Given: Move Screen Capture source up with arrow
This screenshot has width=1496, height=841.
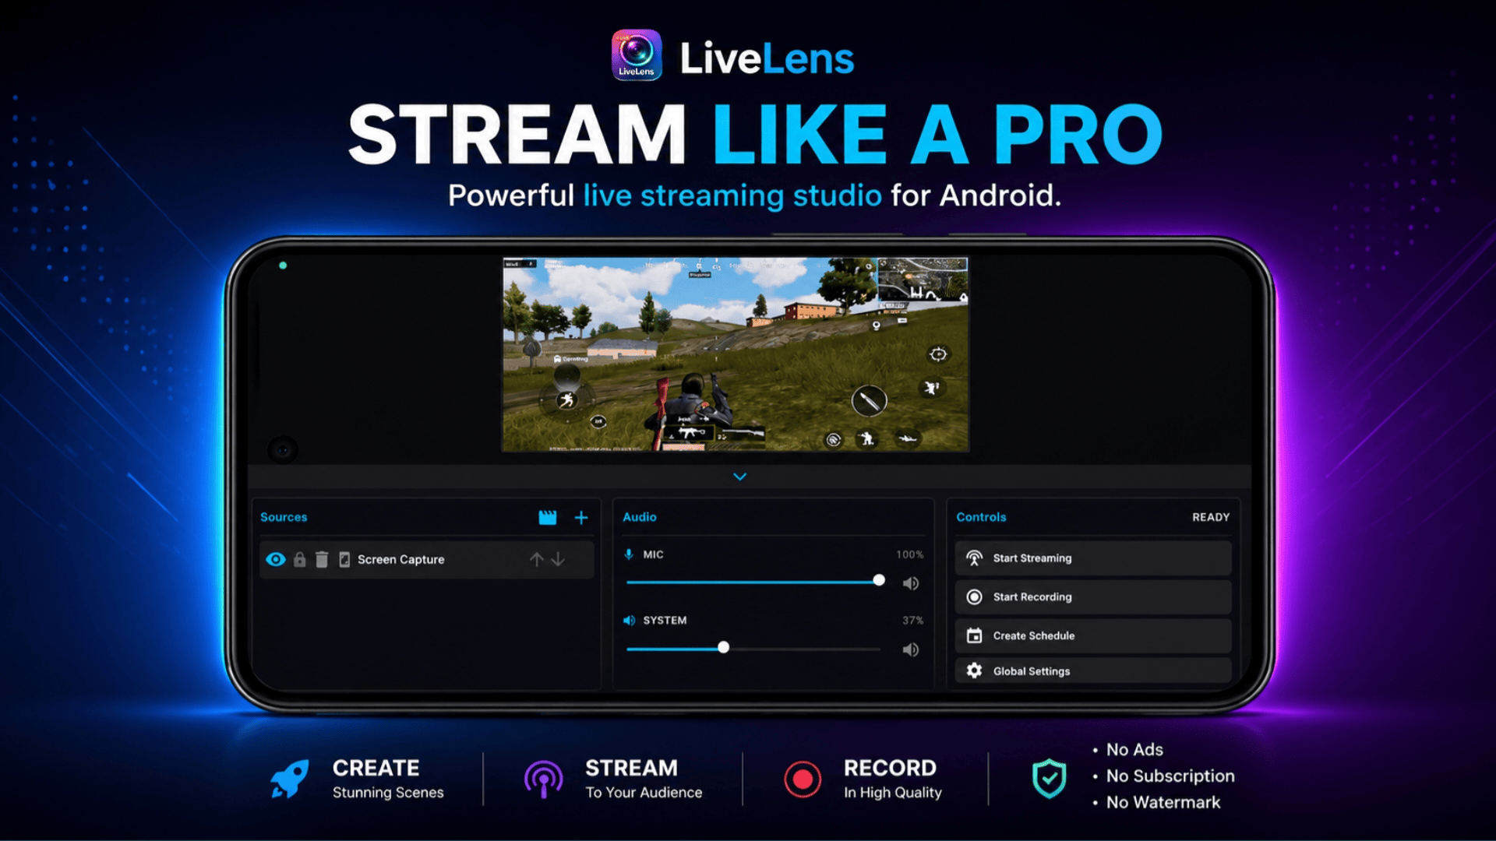Looking at the screenshot, I should click(536, 559).
